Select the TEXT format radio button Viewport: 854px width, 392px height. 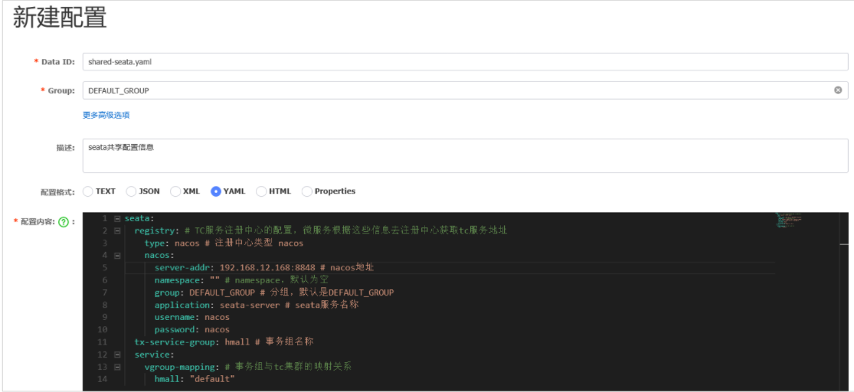point(87,191)
